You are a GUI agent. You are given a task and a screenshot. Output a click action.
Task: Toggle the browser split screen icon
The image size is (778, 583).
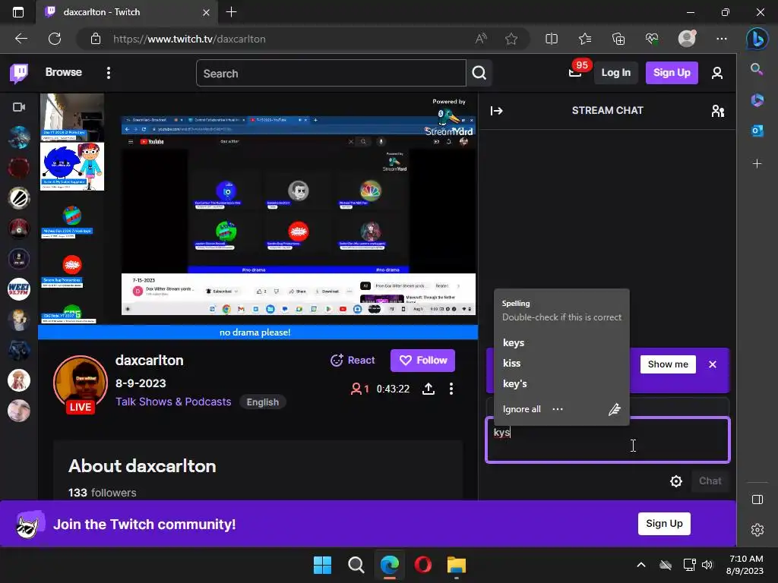point(552,39)
